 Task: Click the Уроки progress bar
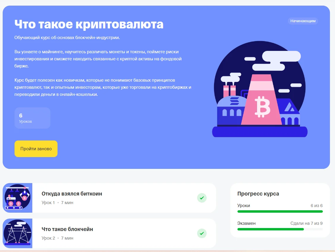click(x=280, y=211)
